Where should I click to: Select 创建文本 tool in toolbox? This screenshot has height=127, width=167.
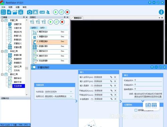[18, 24]
